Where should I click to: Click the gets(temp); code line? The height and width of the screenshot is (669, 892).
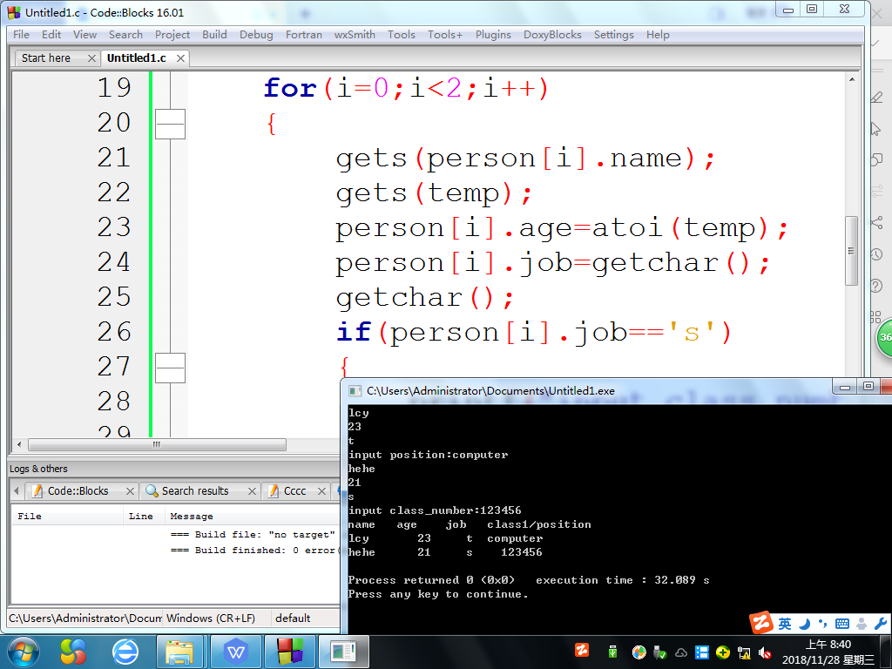434,193
